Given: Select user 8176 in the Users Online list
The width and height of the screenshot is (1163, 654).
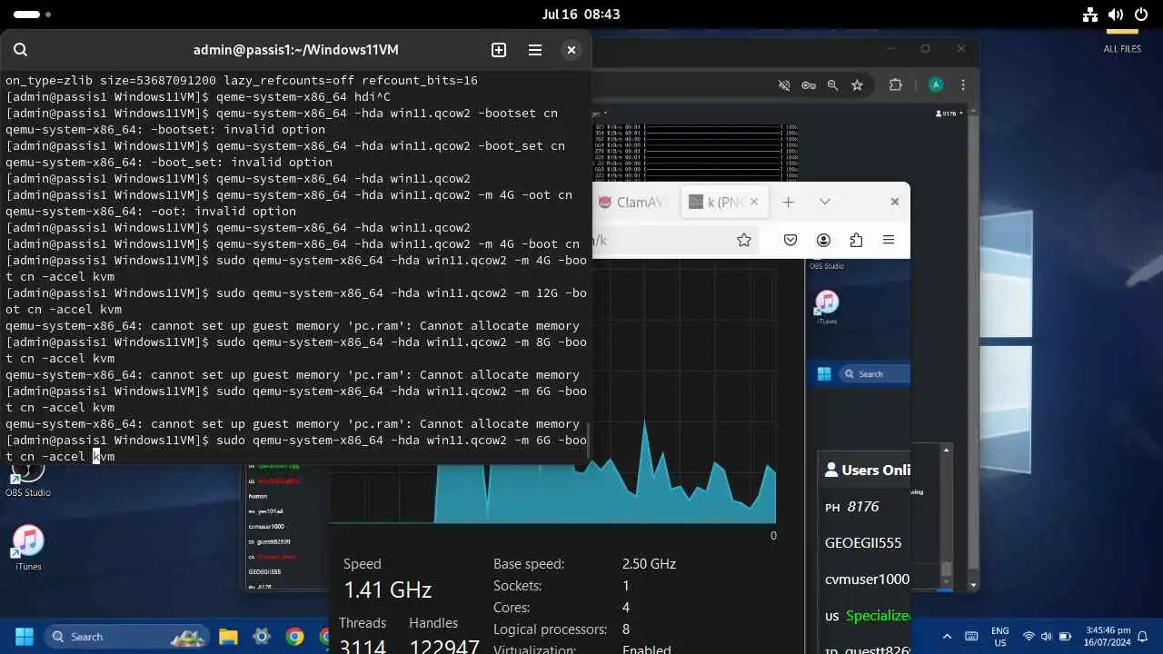Looking at the screenshot, I should pos(863,507).
